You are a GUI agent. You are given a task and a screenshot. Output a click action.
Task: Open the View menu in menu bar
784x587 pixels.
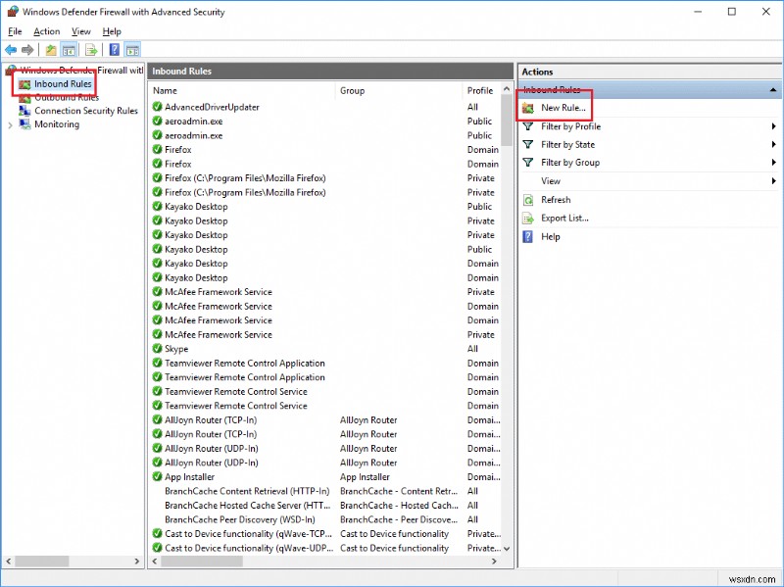(80, 30)
